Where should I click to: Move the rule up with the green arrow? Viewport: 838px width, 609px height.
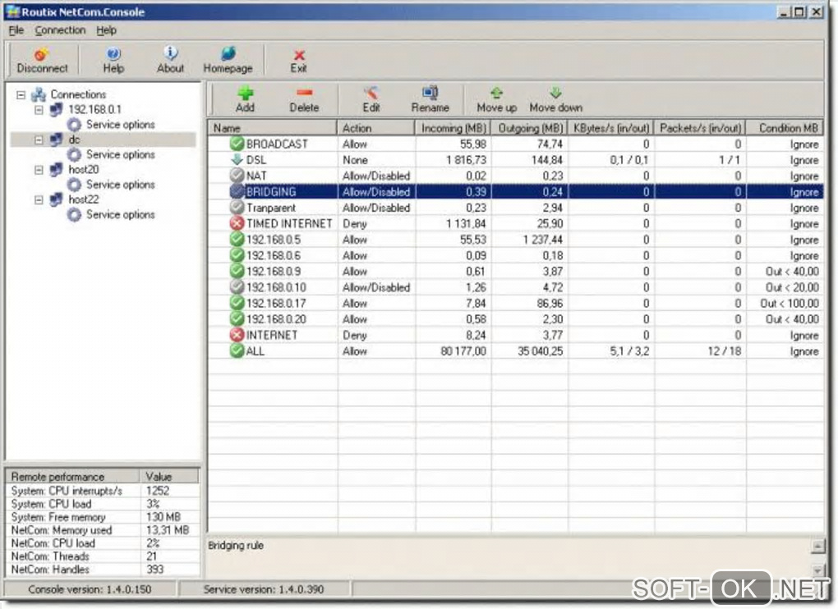(x=496, y=93)
